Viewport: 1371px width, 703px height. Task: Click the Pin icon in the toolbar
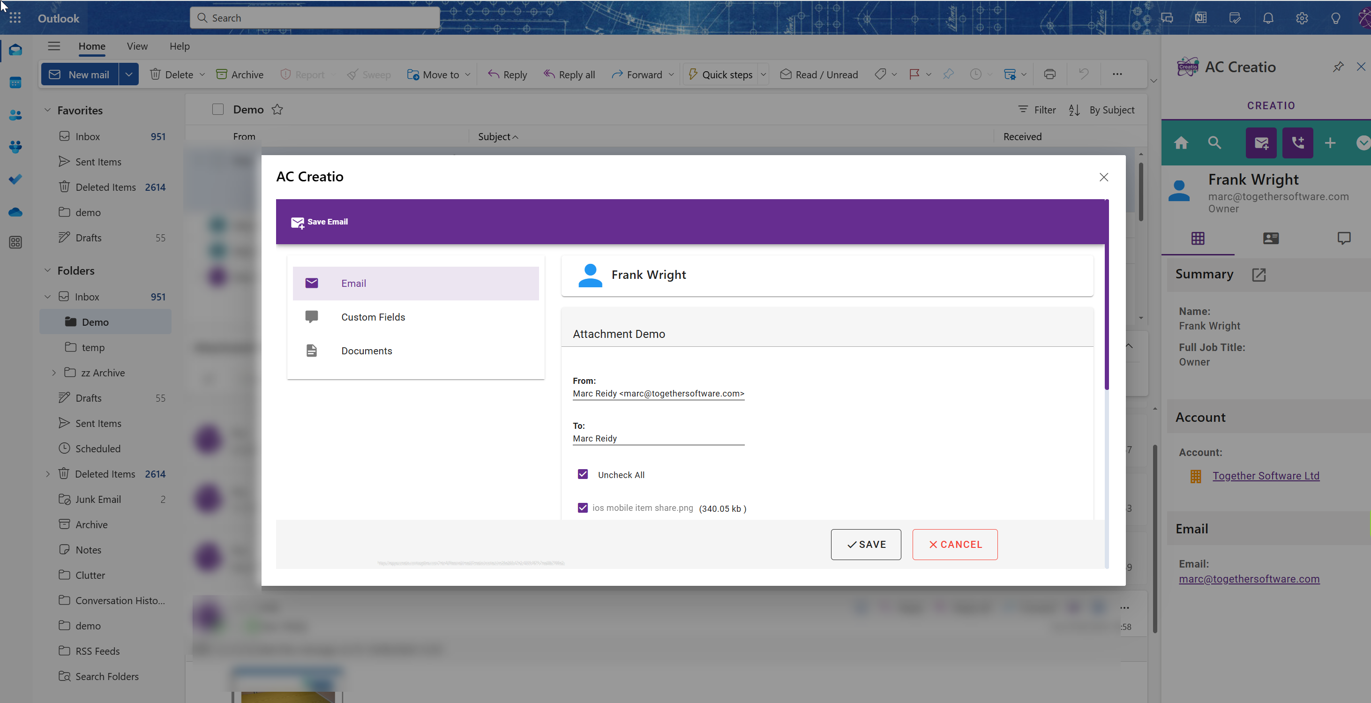948,75
